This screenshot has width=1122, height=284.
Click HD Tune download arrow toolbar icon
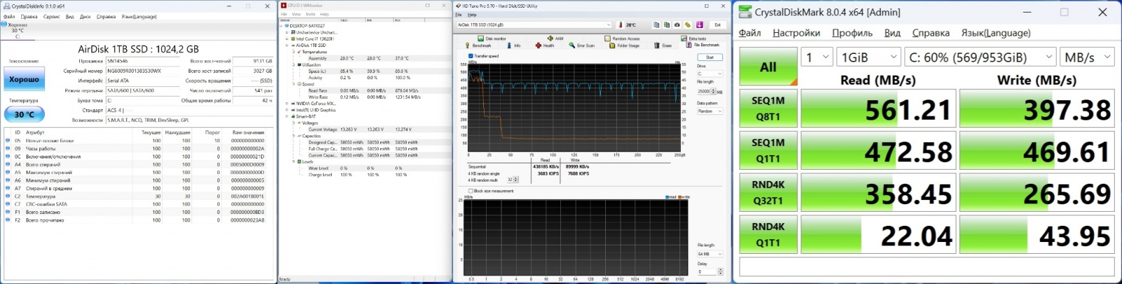click(x=699, y=25)
